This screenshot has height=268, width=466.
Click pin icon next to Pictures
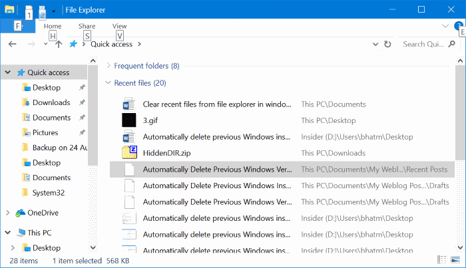tap(82, 132)
